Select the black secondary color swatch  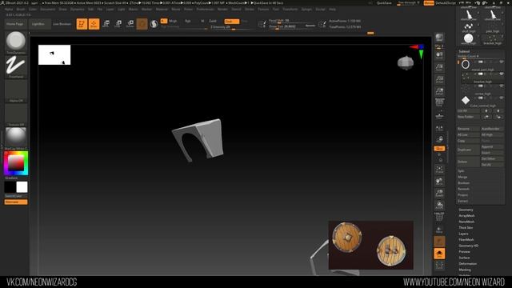(10, 187)
